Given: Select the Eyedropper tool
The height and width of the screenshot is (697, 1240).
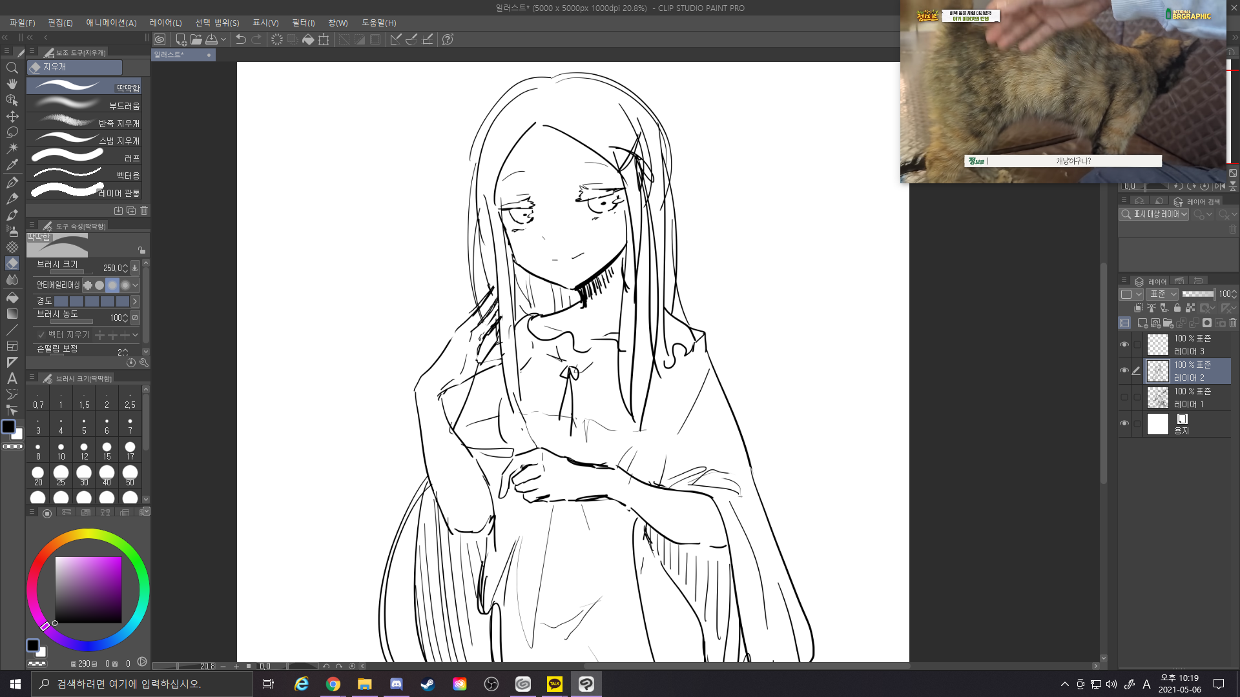Looking at the screenshot, I should [12, 165].
